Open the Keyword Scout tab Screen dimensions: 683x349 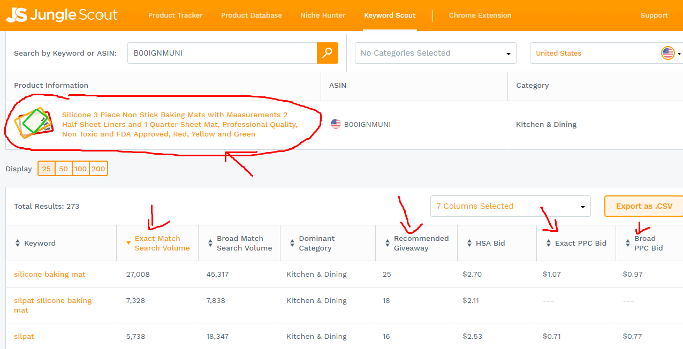click(x=390, y=15)
